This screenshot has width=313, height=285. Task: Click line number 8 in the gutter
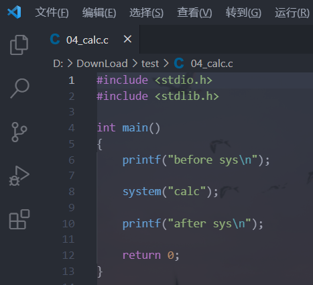(x=72, y=192)
